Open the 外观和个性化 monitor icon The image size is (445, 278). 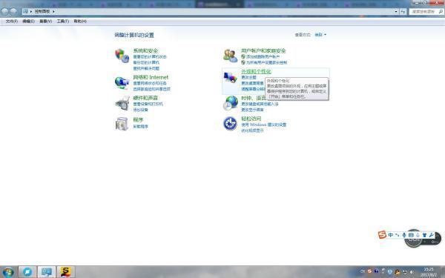coord(230,77)
